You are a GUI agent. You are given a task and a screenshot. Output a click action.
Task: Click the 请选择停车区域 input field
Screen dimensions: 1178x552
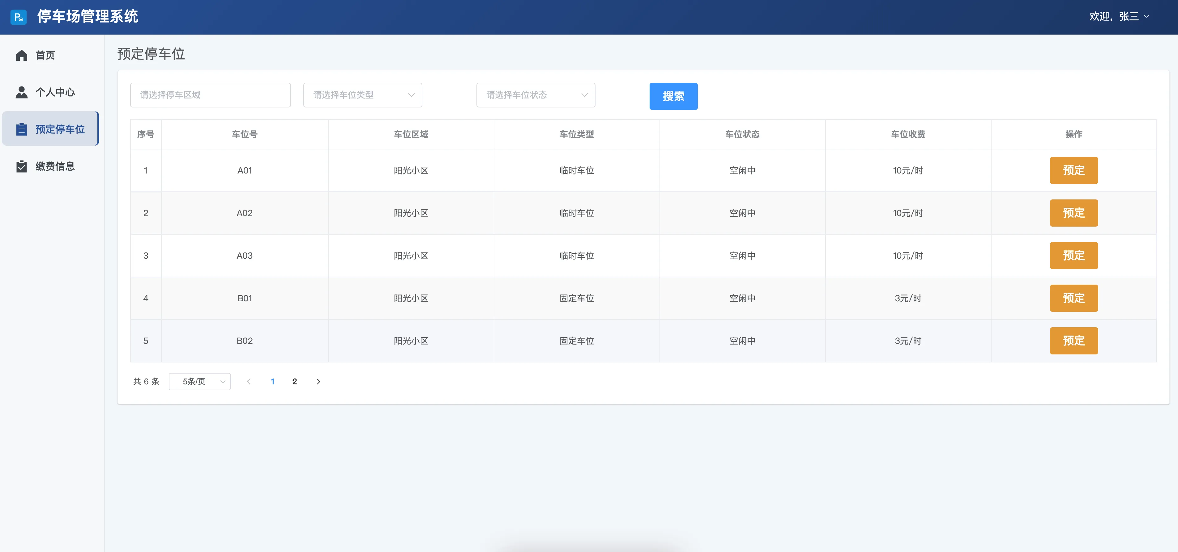210,95
